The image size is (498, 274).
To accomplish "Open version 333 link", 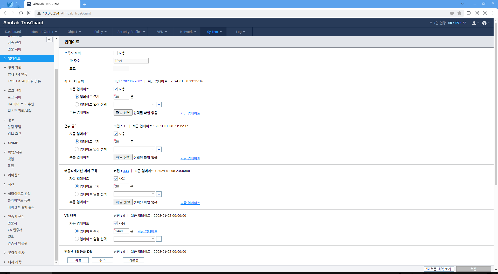I will click(126, 171).
